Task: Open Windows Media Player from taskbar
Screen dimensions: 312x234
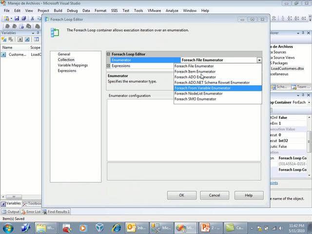Action: [83, 228]
